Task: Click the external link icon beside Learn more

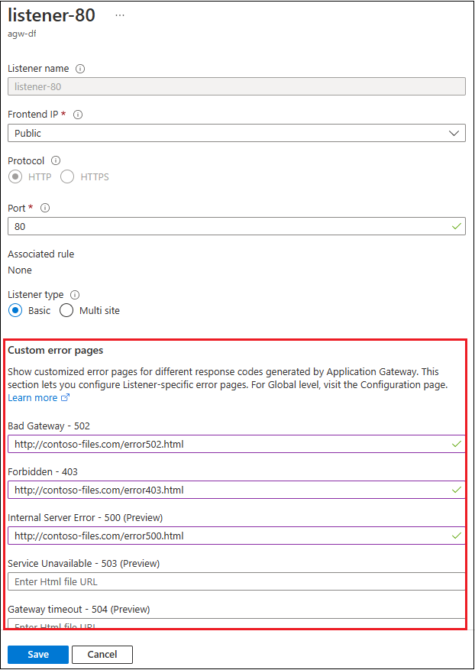Action: pyautogui.click(x=66, y=398)
